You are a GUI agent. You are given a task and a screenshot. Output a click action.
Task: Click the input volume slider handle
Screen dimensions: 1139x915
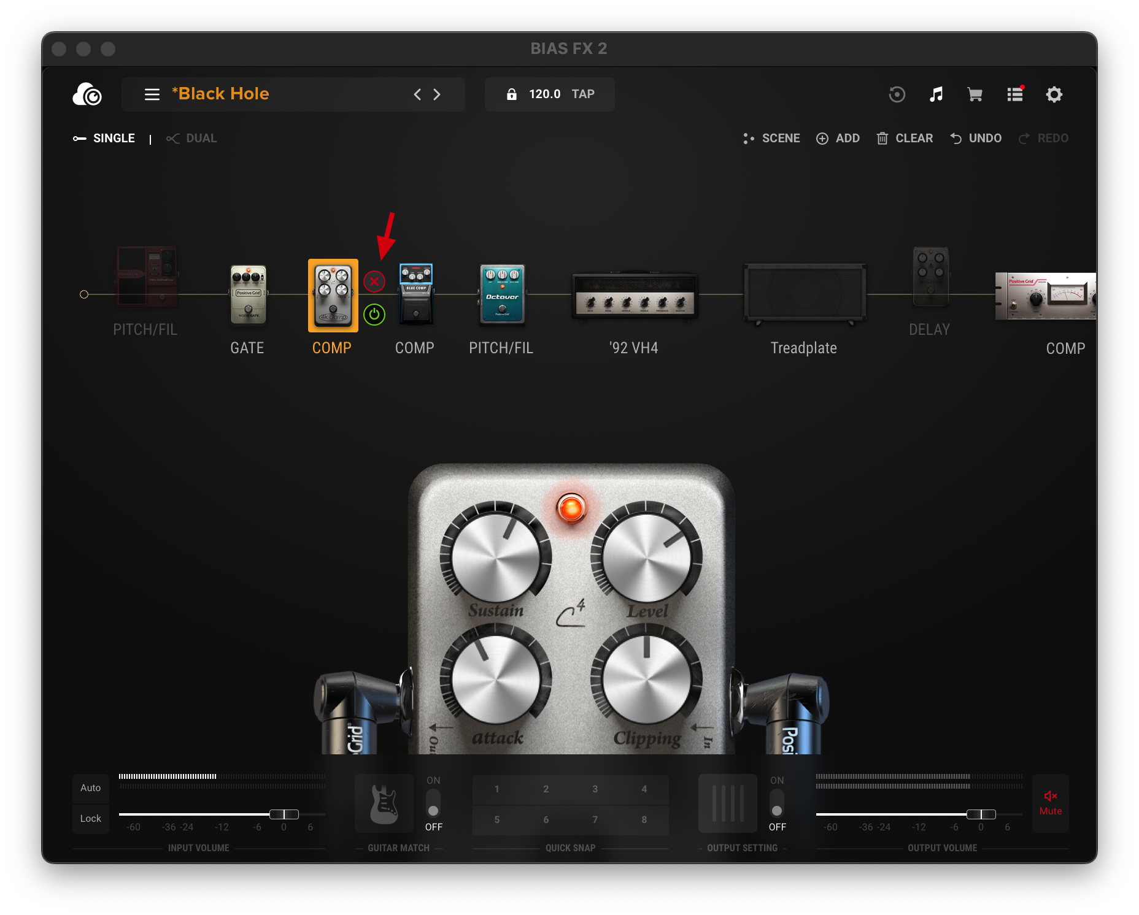click(x=284, y=814)
